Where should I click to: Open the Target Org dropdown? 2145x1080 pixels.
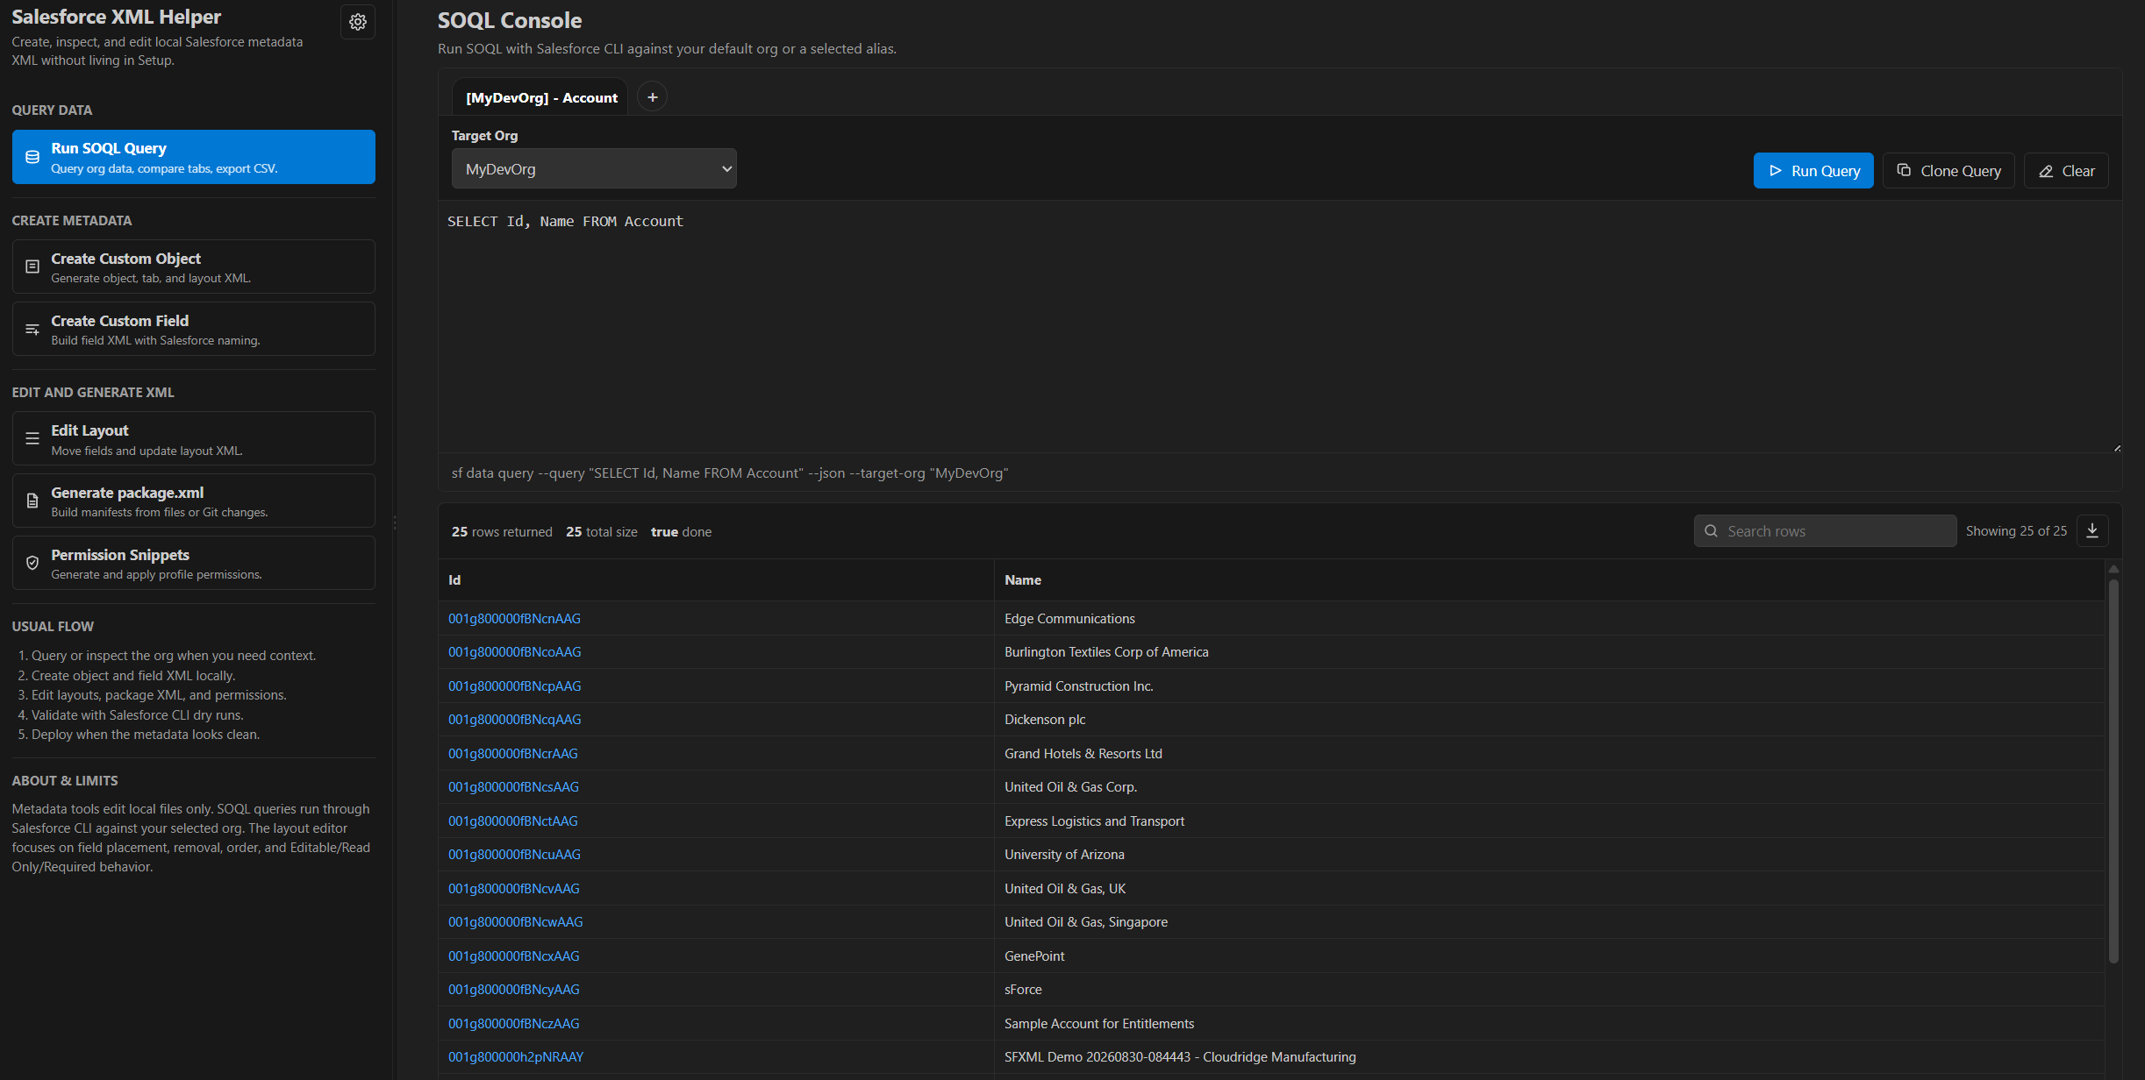pos(594,169)
